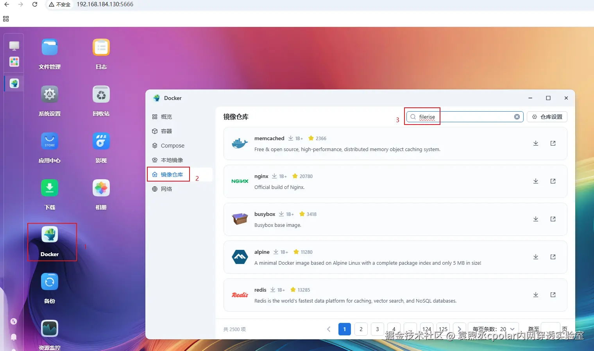Download the memcached image
The height and width of the screenshot is (351, 594).
click(536, 143)
